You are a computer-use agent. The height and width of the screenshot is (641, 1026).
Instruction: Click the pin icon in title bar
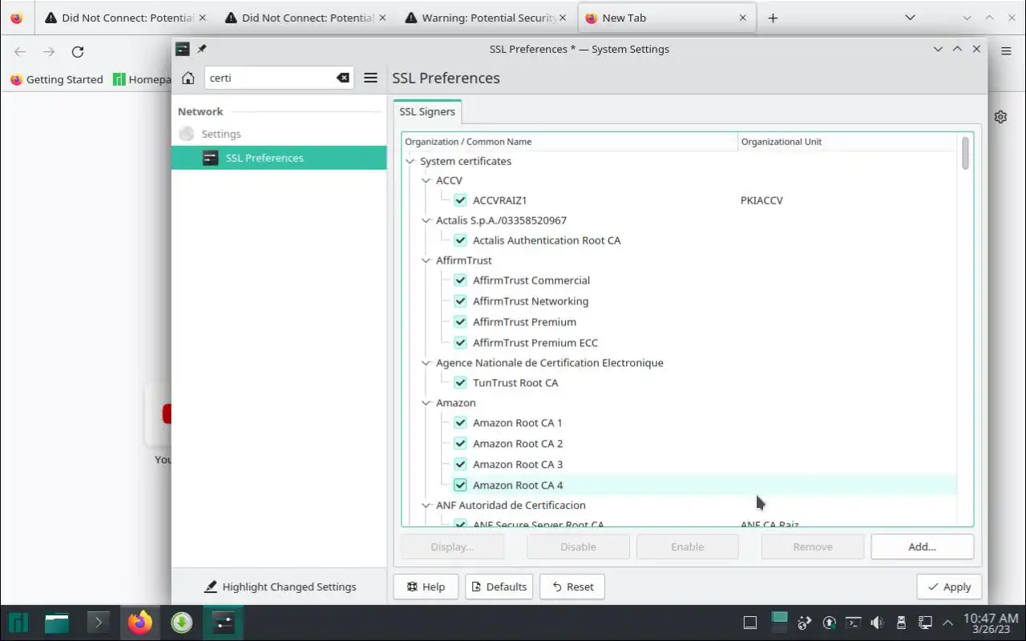click(202, 49)
